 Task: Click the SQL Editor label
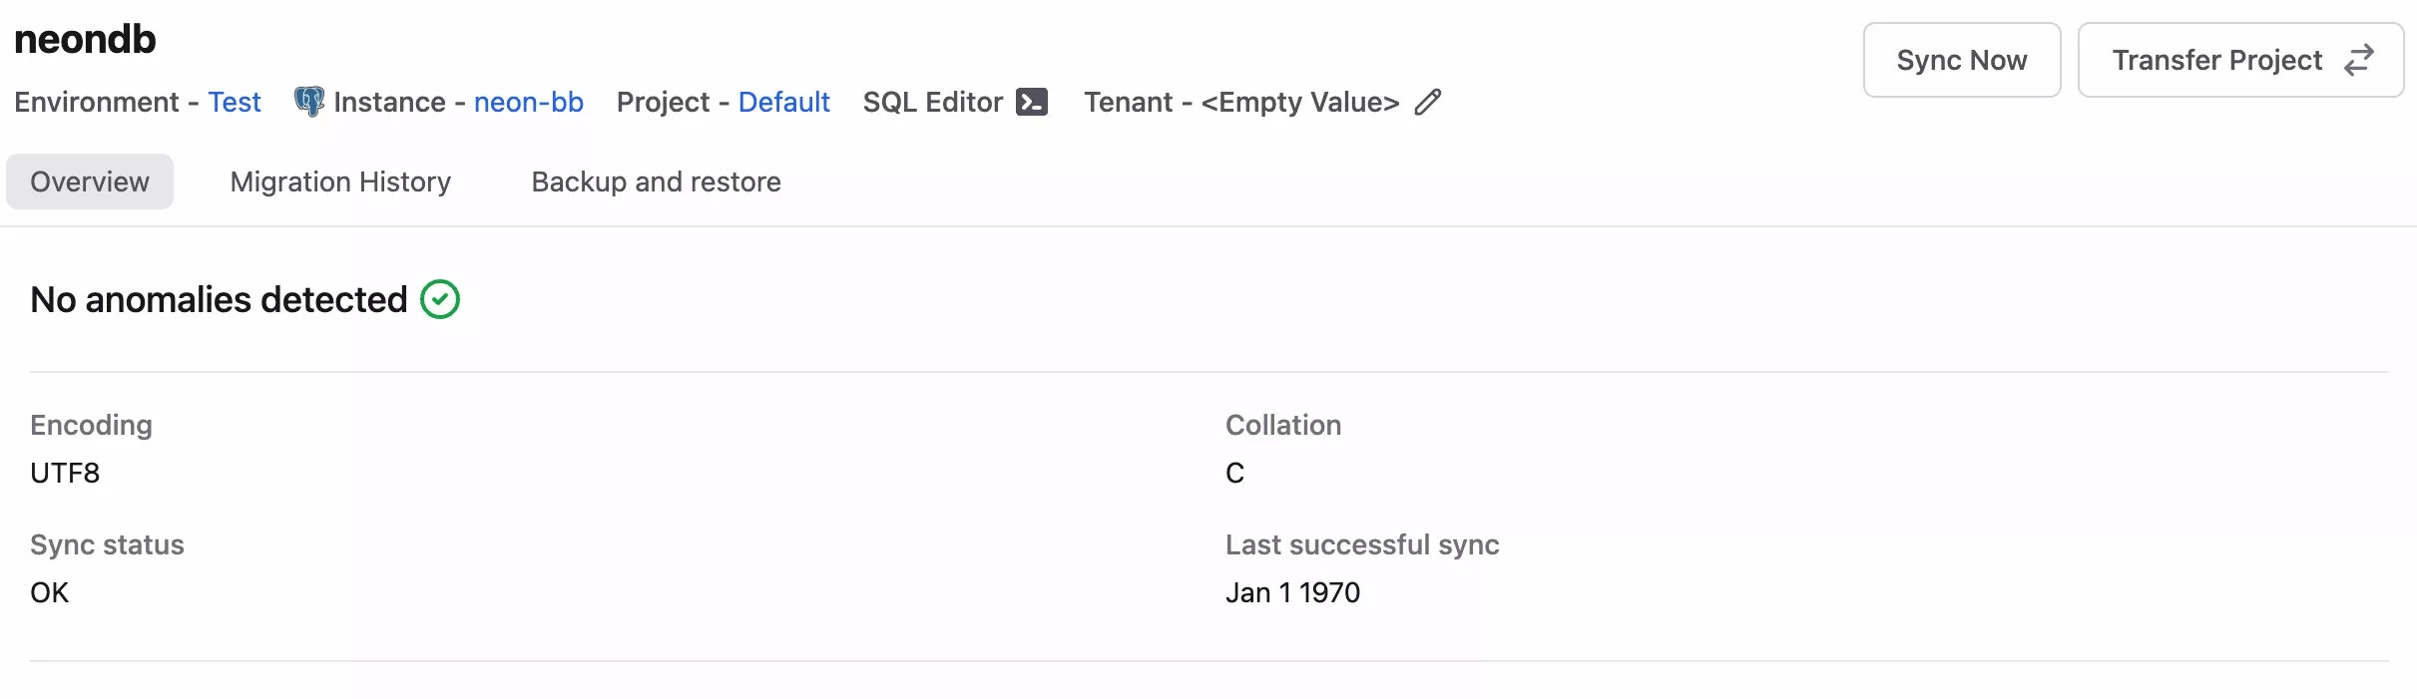[x=933, y=102]
